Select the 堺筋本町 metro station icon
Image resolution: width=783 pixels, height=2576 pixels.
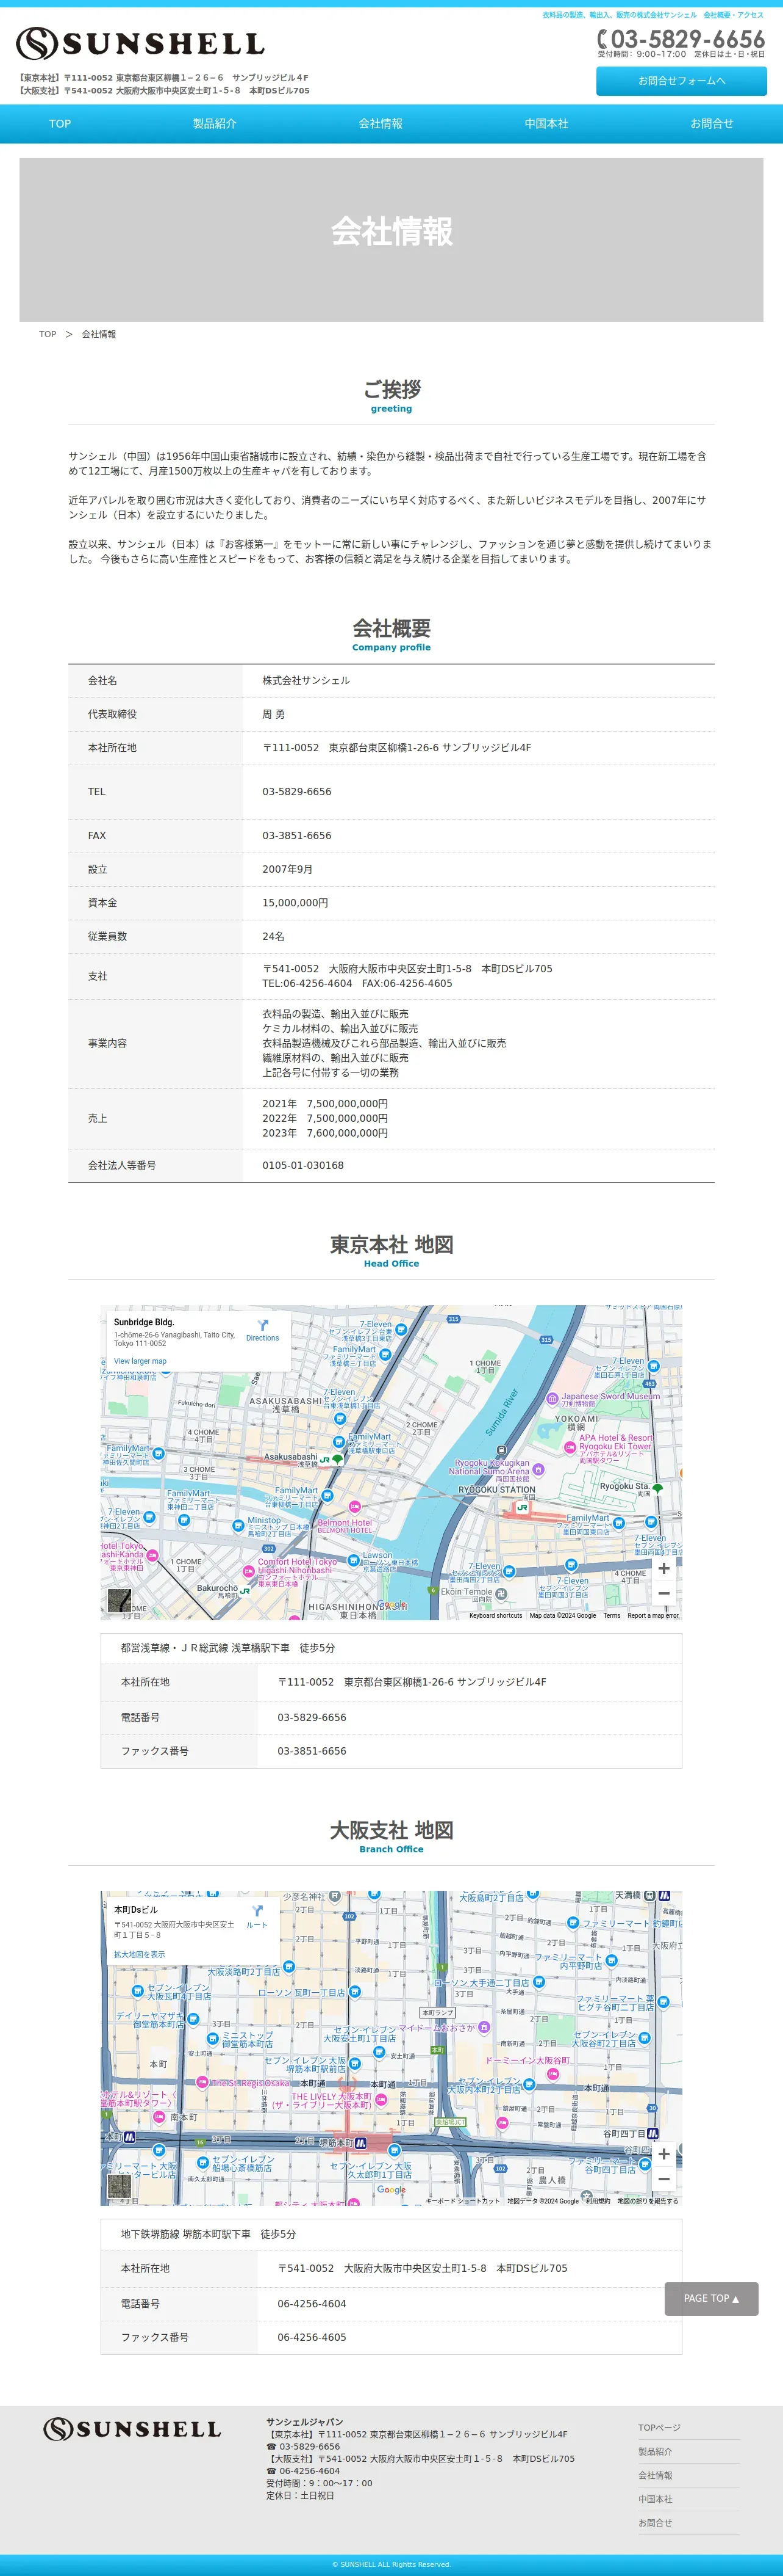point(360,2143)
